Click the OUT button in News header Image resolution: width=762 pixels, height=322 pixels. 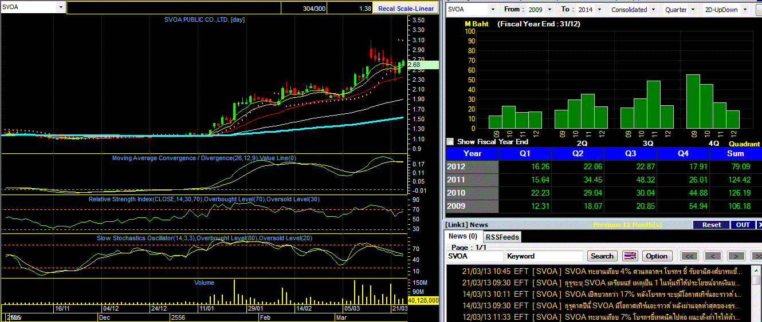(743, 225)
